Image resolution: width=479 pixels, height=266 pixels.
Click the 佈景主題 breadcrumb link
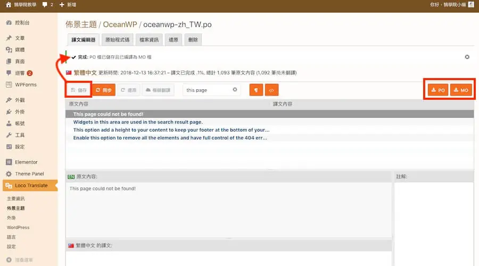81,24
